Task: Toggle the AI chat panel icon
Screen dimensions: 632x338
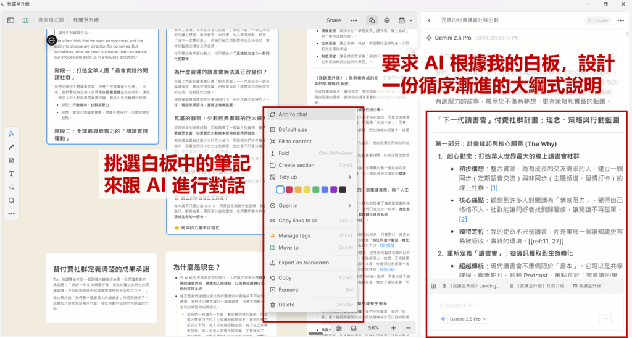Action: (372, 20)
